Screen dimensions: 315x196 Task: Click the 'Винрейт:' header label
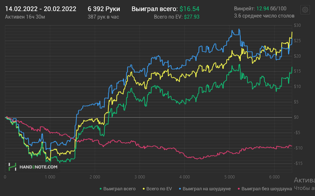244,9
